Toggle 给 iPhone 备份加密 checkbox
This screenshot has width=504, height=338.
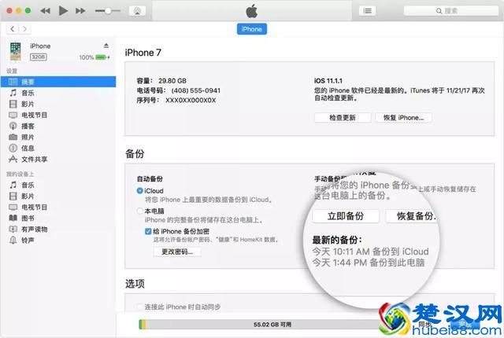(148, 231)
